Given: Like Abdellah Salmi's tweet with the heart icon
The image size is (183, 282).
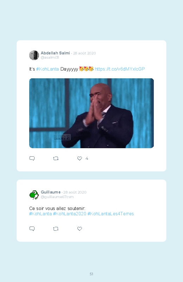Looking at the screenshot, I should click(80, 158).
